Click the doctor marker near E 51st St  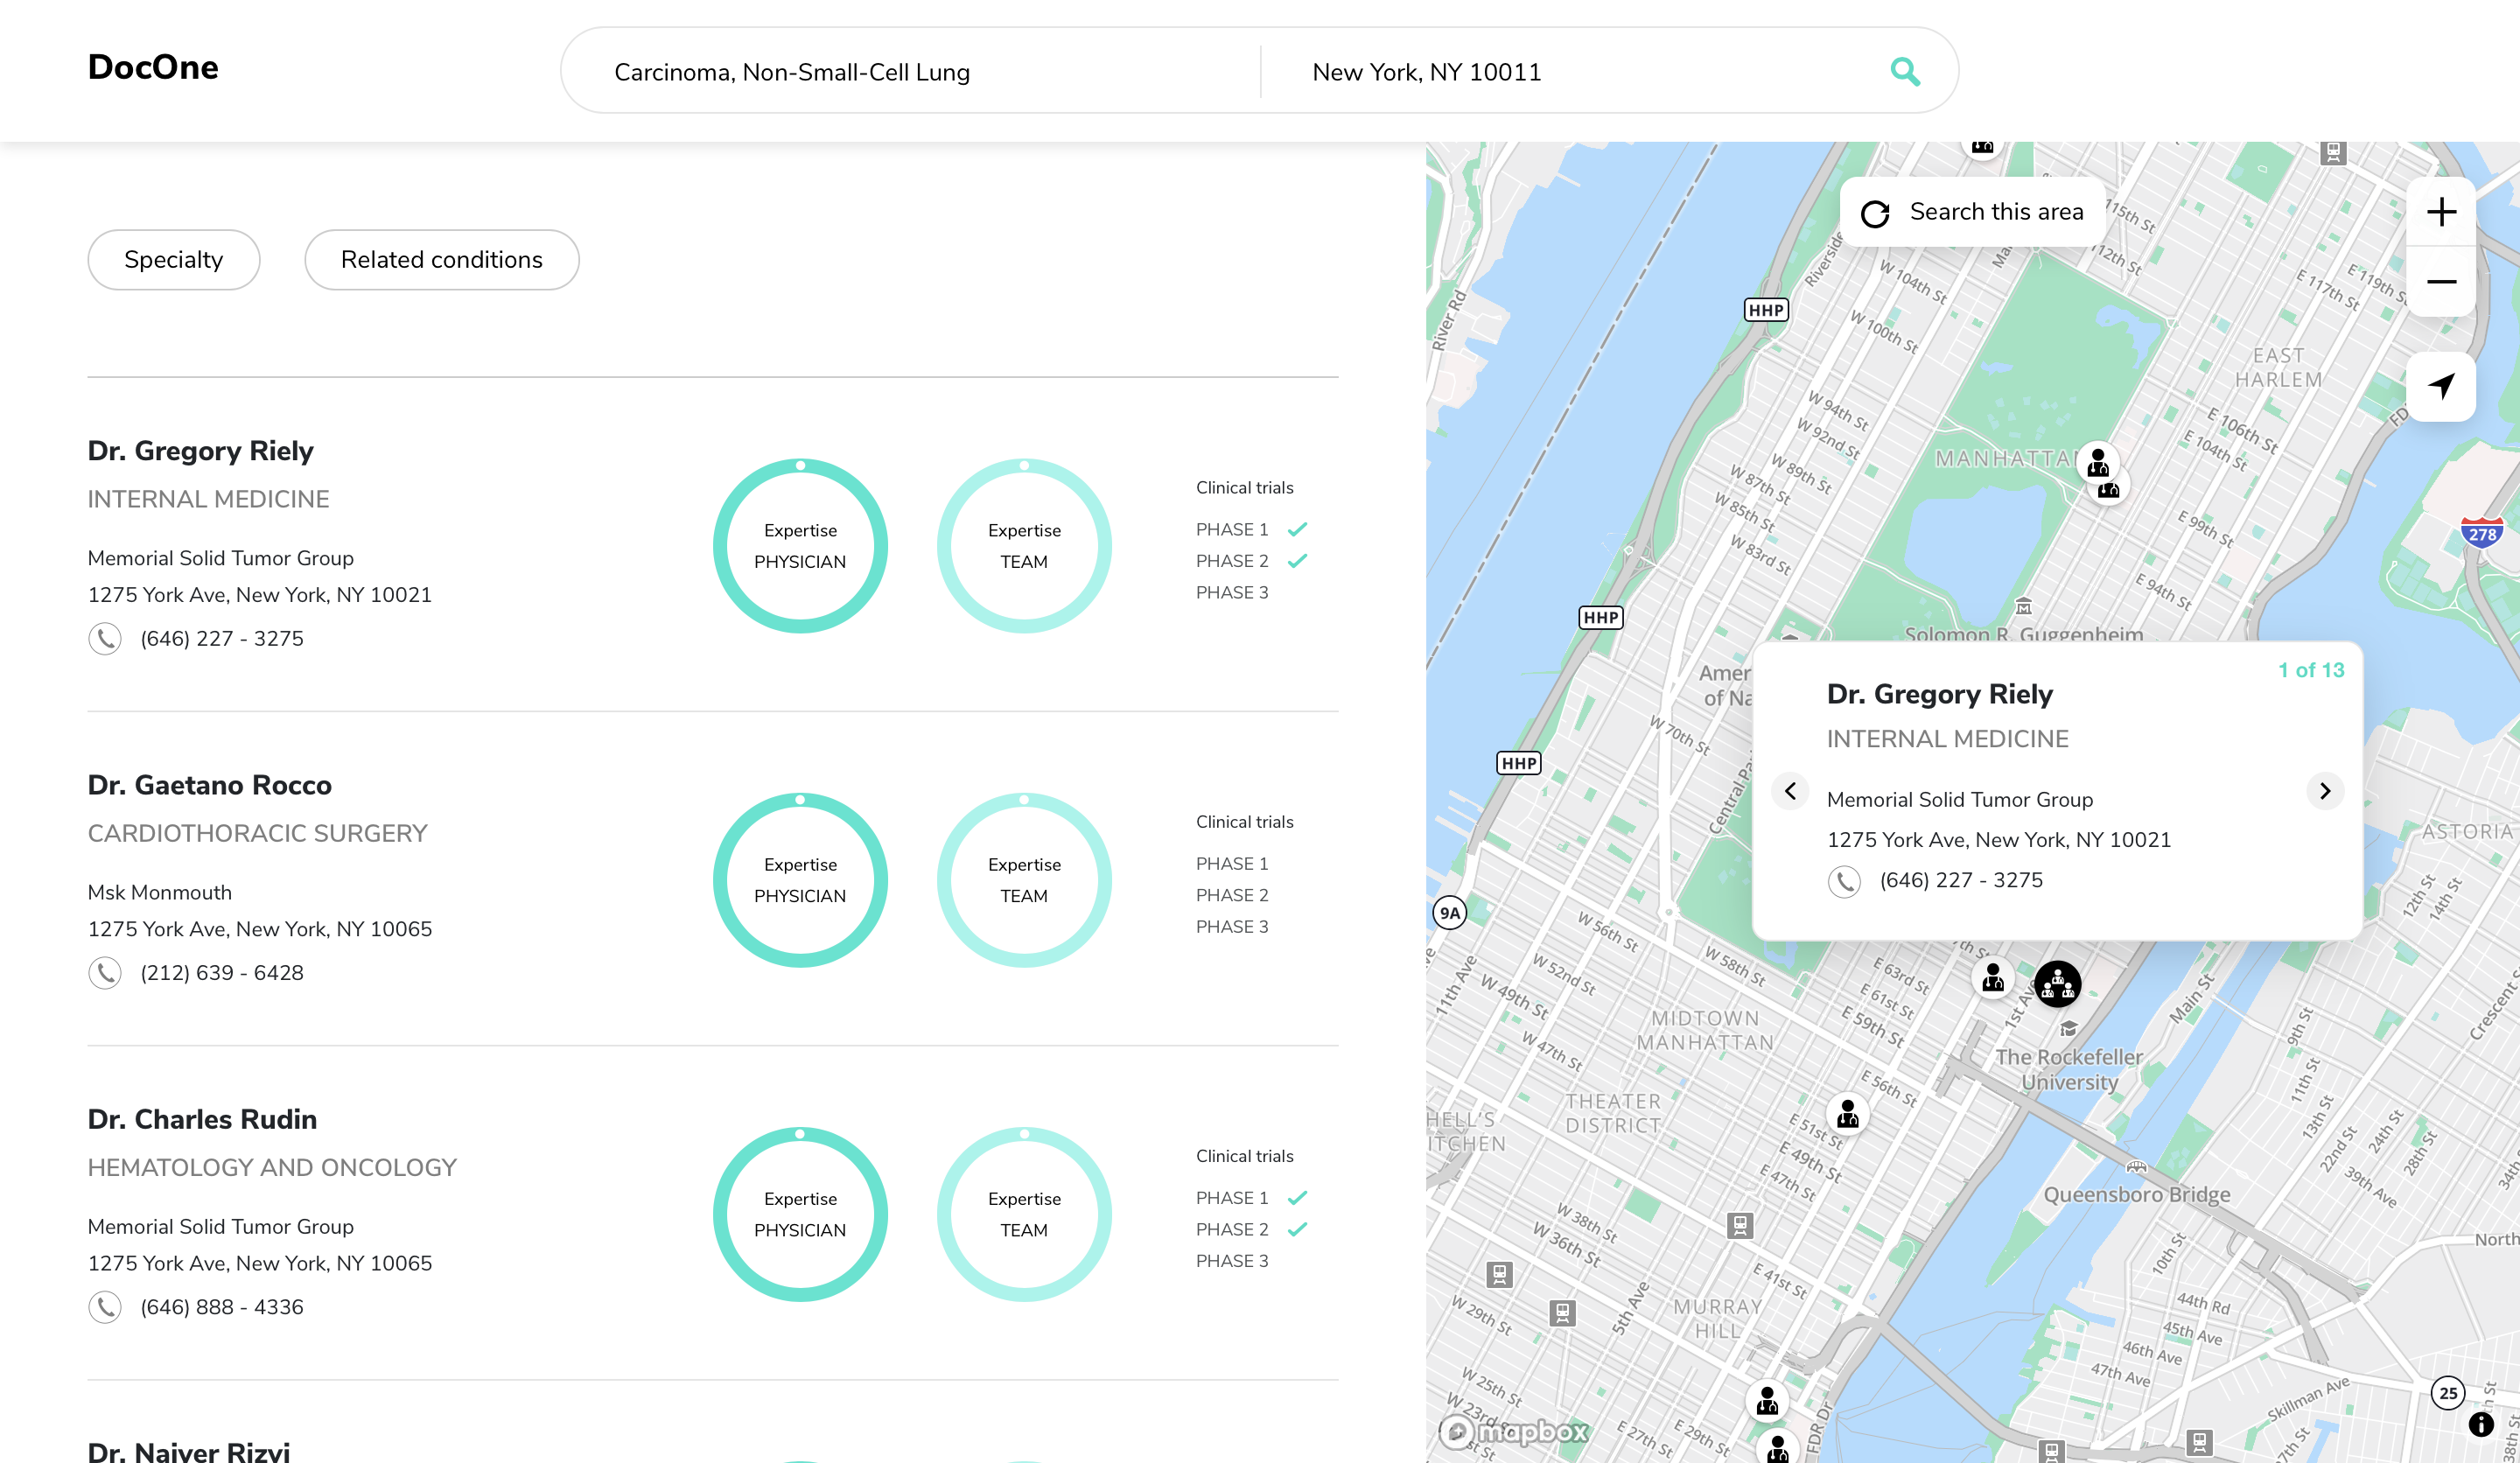[1847, 1113]
